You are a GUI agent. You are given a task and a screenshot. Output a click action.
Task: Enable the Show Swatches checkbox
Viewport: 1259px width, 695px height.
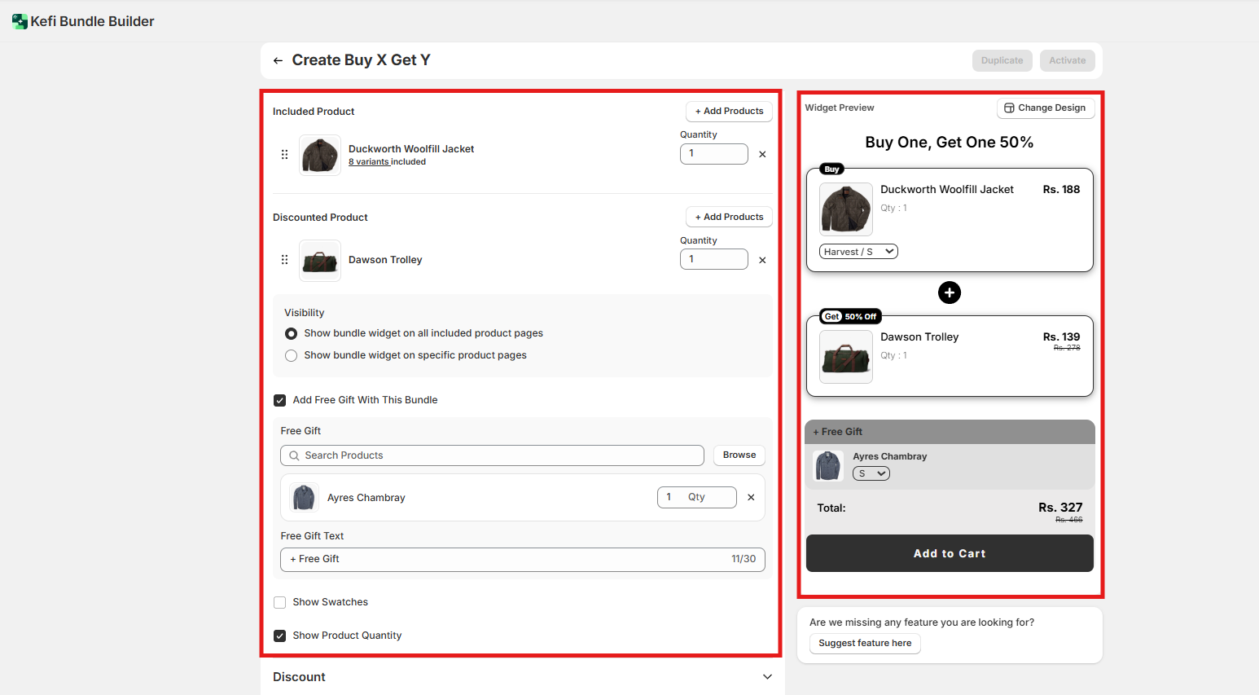pos(280,602)
